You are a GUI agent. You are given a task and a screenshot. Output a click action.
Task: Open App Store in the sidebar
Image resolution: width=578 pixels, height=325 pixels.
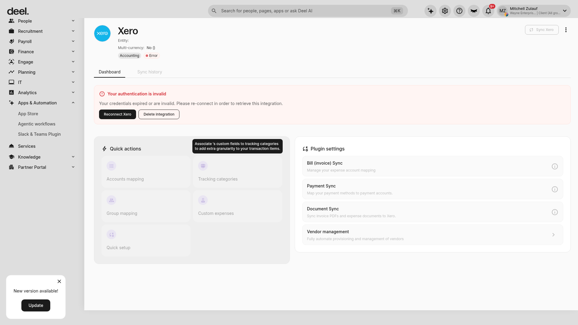tap(28, 114)
